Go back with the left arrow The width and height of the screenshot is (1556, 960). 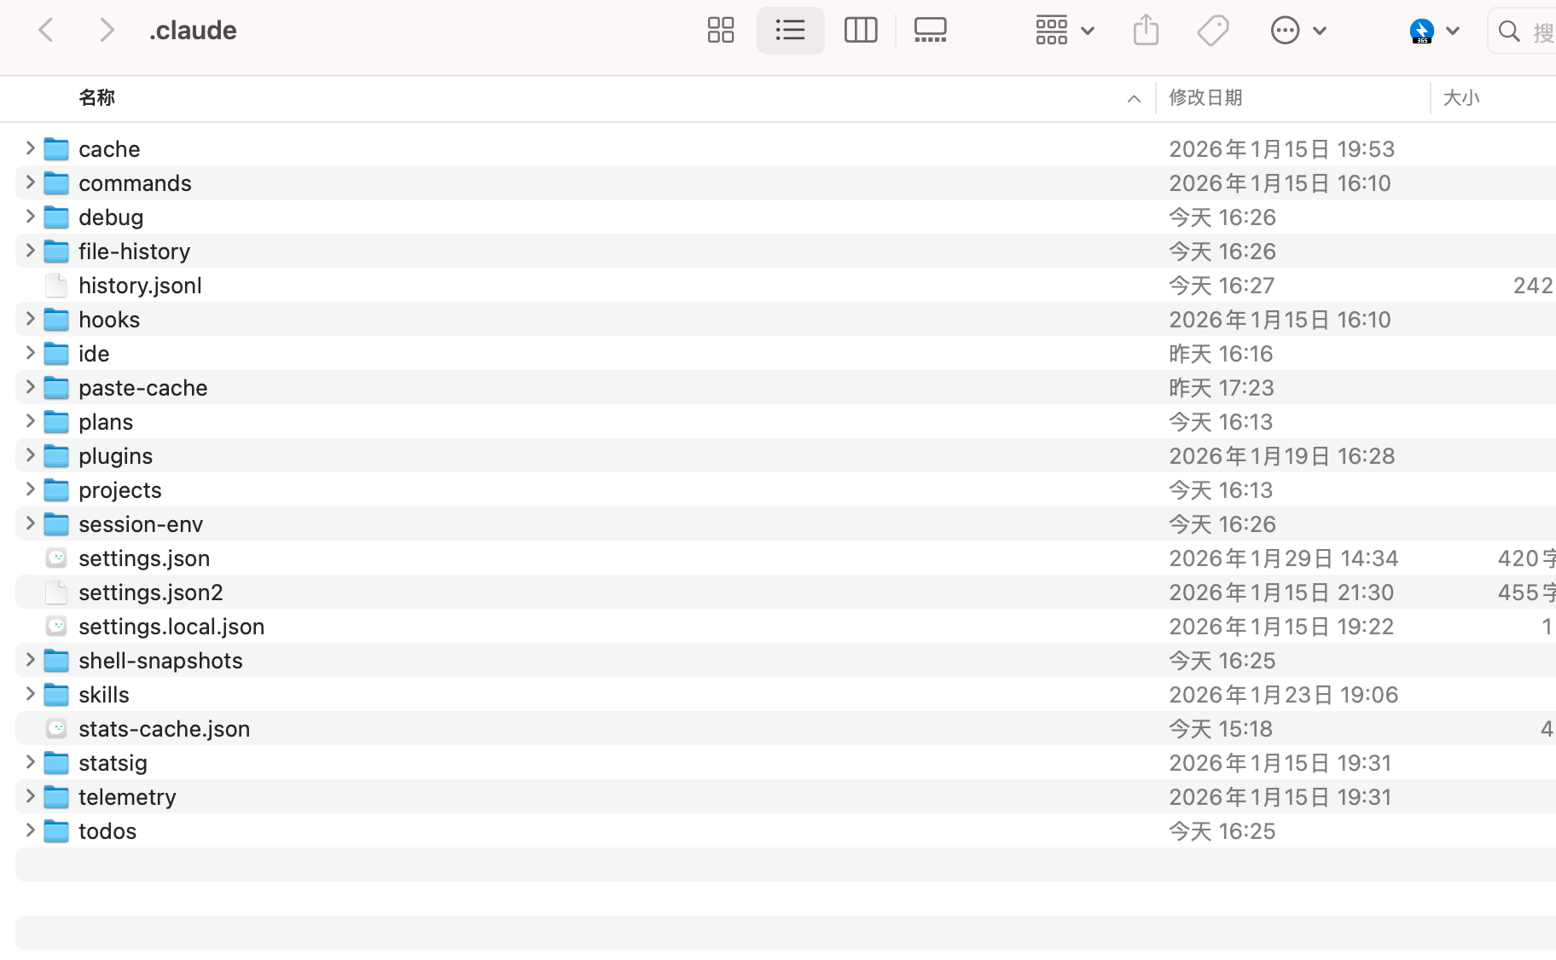[47, 31]
